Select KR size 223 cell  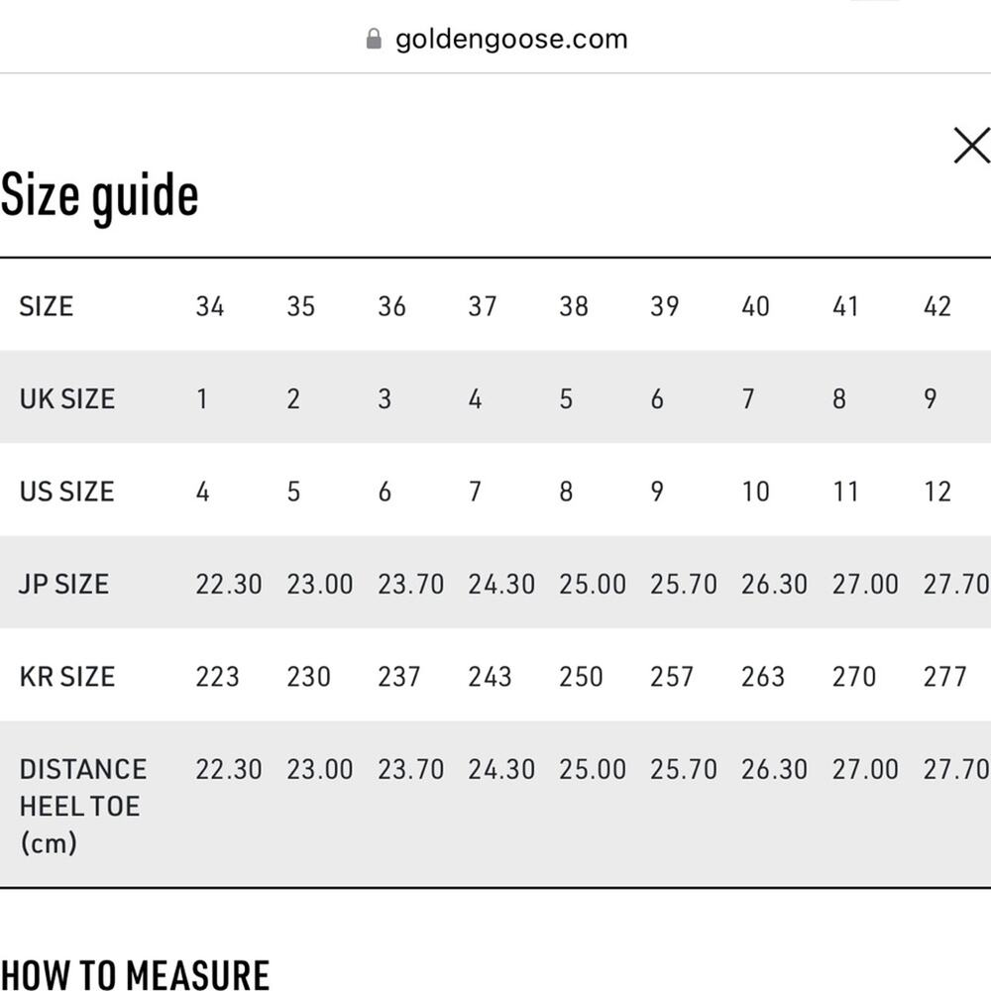pos(217,677)
